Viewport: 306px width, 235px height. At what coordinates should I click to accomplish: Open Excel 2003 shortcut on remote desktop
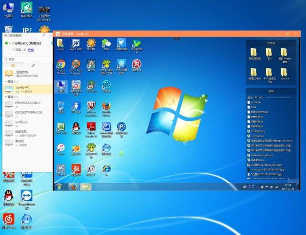click(x=61, y=128)
